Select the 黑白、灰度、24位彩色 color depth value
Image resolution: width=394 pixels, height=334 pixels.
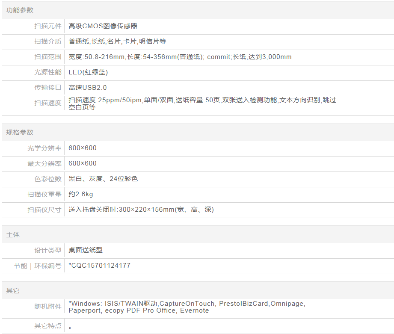[x=103, y=179]
